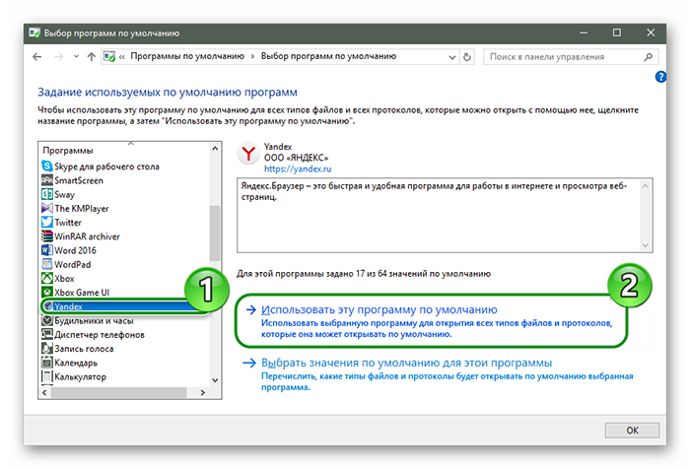Click the control panel icon in the address bar
The width and height of the screenshot is (690, 469).
[109, 57]
